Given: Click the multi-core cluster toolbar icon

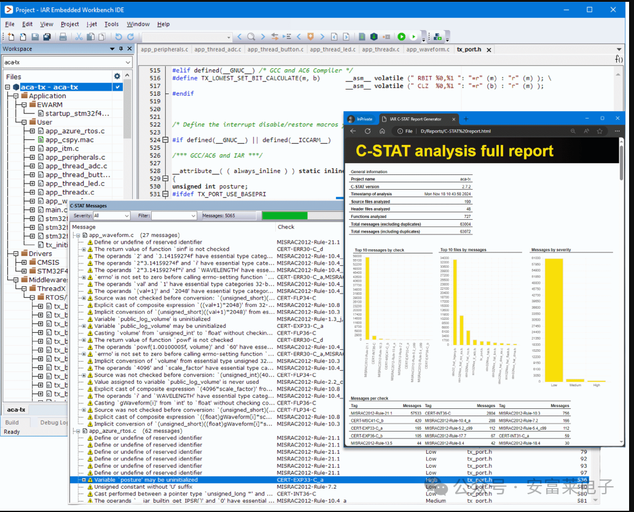Looking at the screenshot, I should pos(437,37).
